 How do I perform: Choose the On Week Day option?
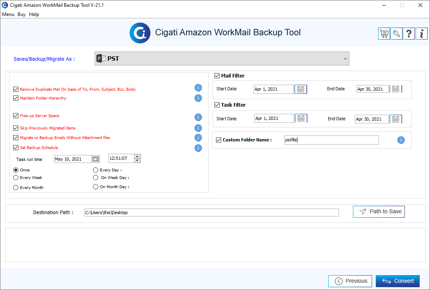tap(95, 177)
